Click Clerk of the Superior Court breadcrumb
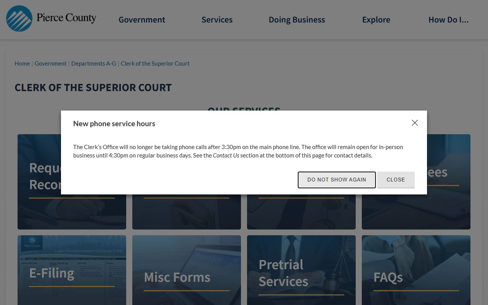This screenshot has width=488, height=305. [155, 64]
